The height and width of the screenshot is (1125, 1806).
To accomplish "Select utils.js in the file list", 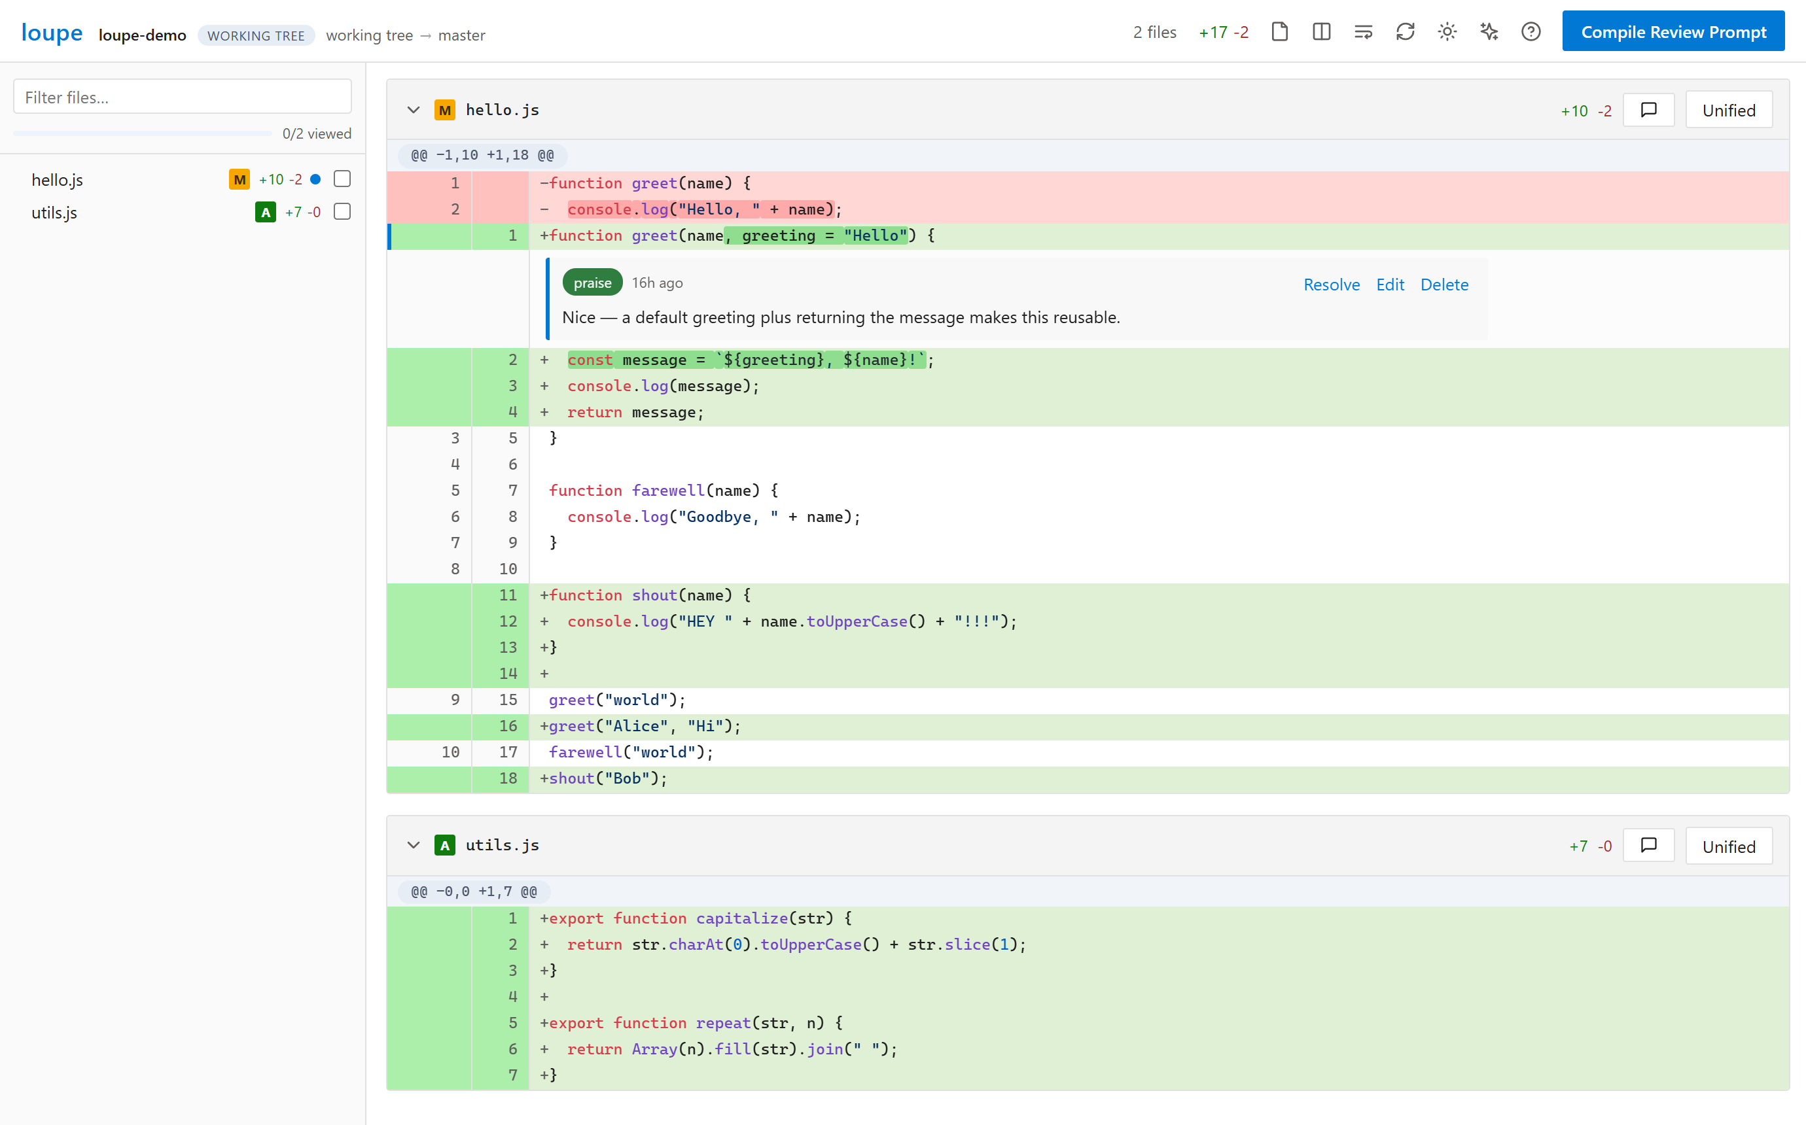I will click(183, 213).
